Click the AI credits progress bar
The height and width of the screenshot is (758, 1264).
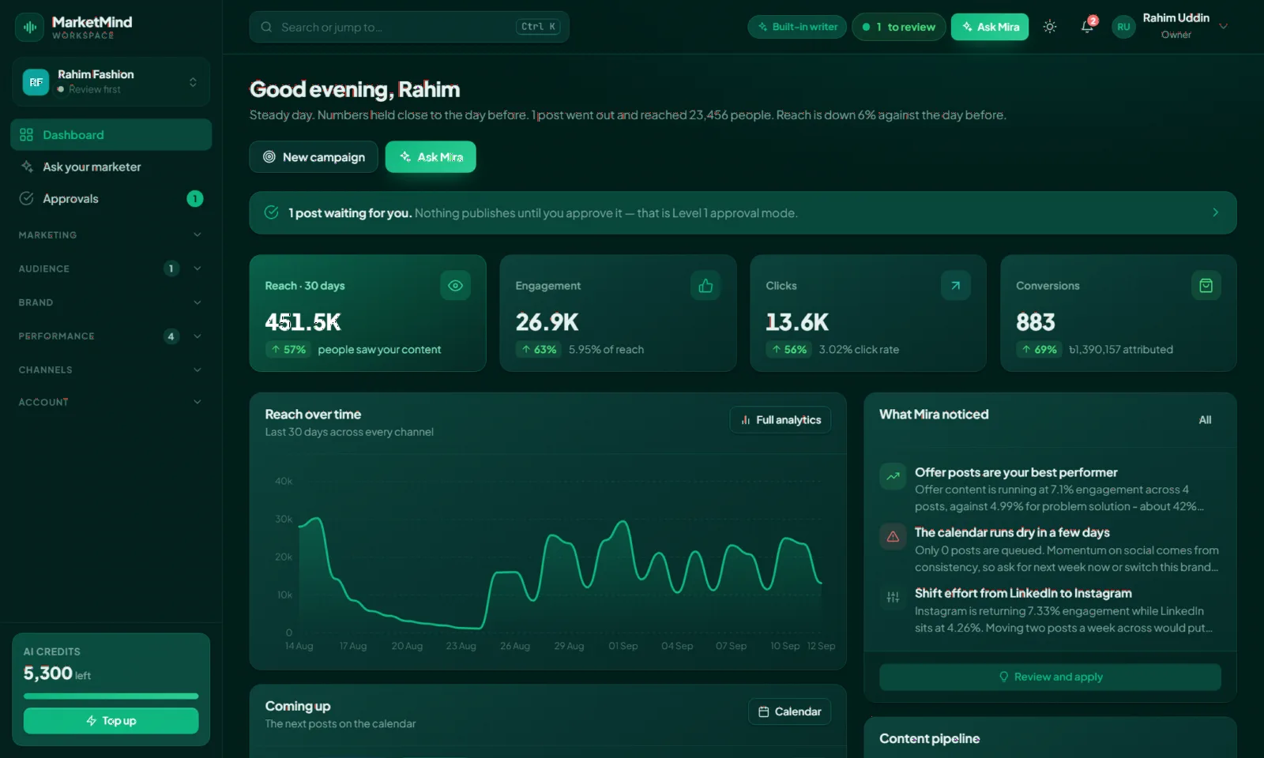111,696
